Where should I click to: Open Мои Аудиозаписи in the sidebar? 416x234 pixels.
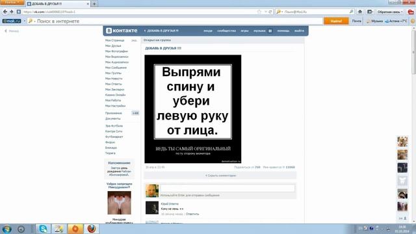pyautogui.click(x=117, y=62)
